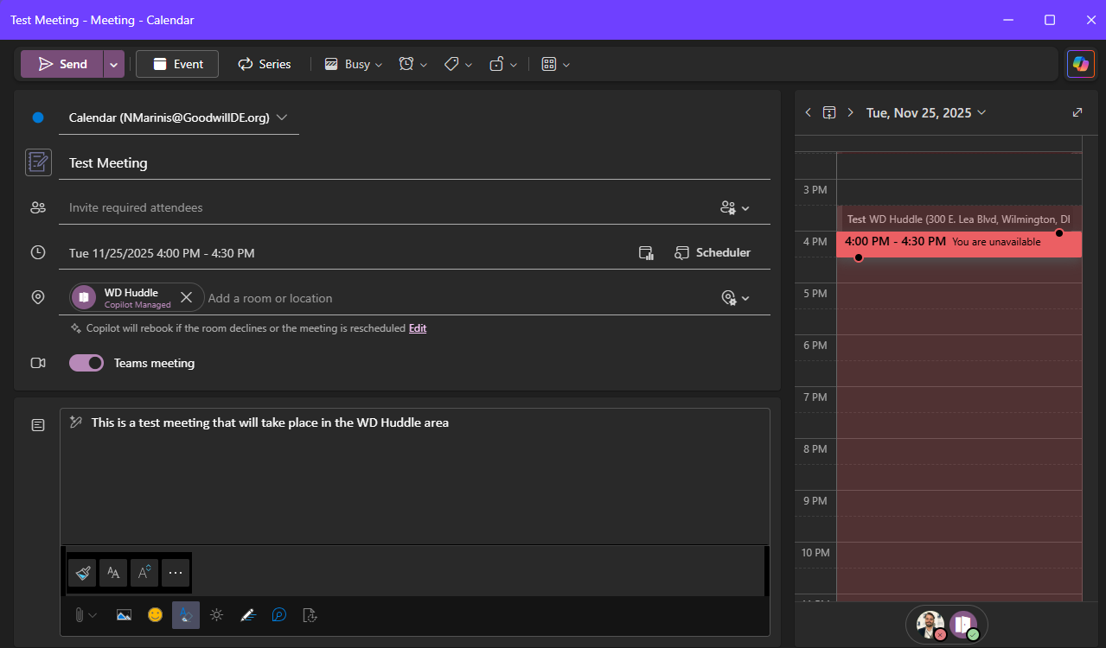Toggle the show formatting options button
The image size is (1106, 648).
point(186,615)
